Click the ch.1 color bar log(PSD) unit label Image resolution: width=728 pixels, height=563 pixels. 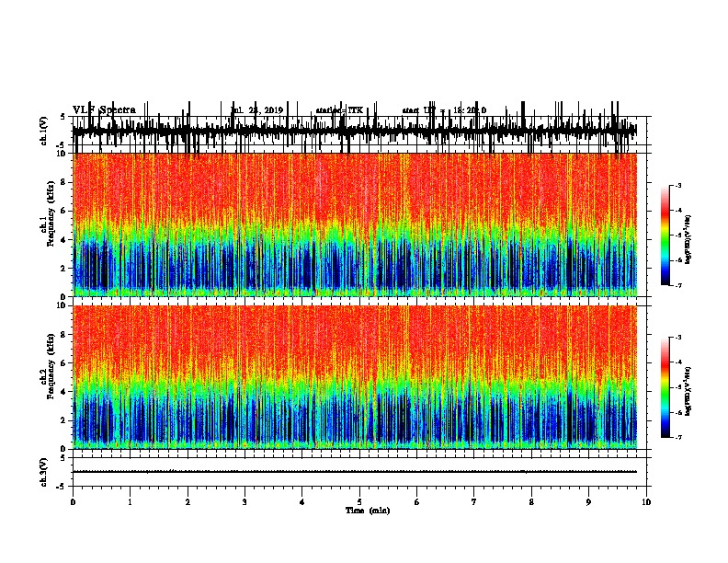click(688, 240)
